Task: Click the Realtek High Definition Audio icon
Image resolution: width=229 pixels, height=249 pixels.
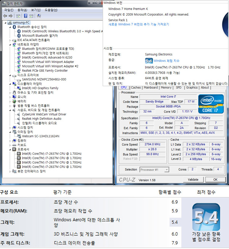Action: (x=19, y=119)
